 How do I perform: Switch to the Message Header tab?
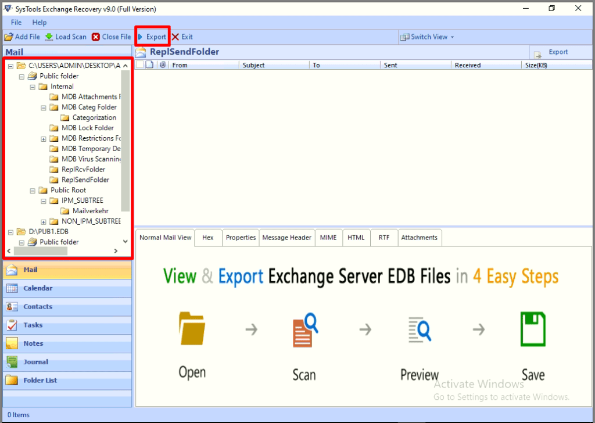pyautogui.click(x=286, y=238)
